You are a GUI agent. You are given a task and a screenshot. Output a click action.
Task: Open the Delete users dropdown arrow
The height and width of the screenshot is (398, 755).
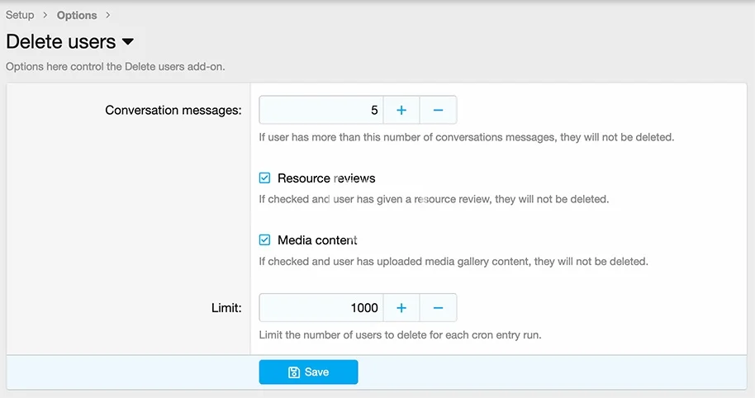(128, 41)
